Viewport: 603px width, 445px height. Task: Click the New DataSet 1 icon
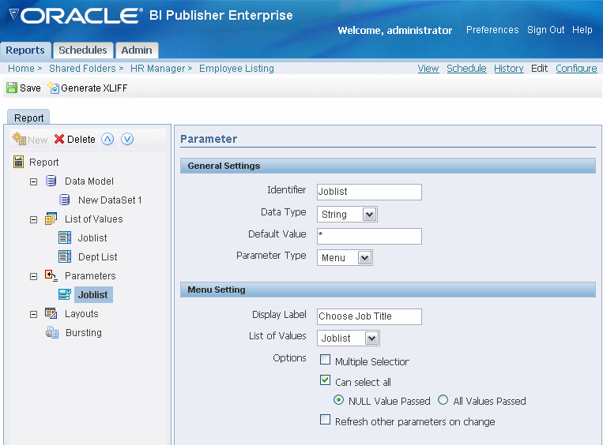point(65,200)
